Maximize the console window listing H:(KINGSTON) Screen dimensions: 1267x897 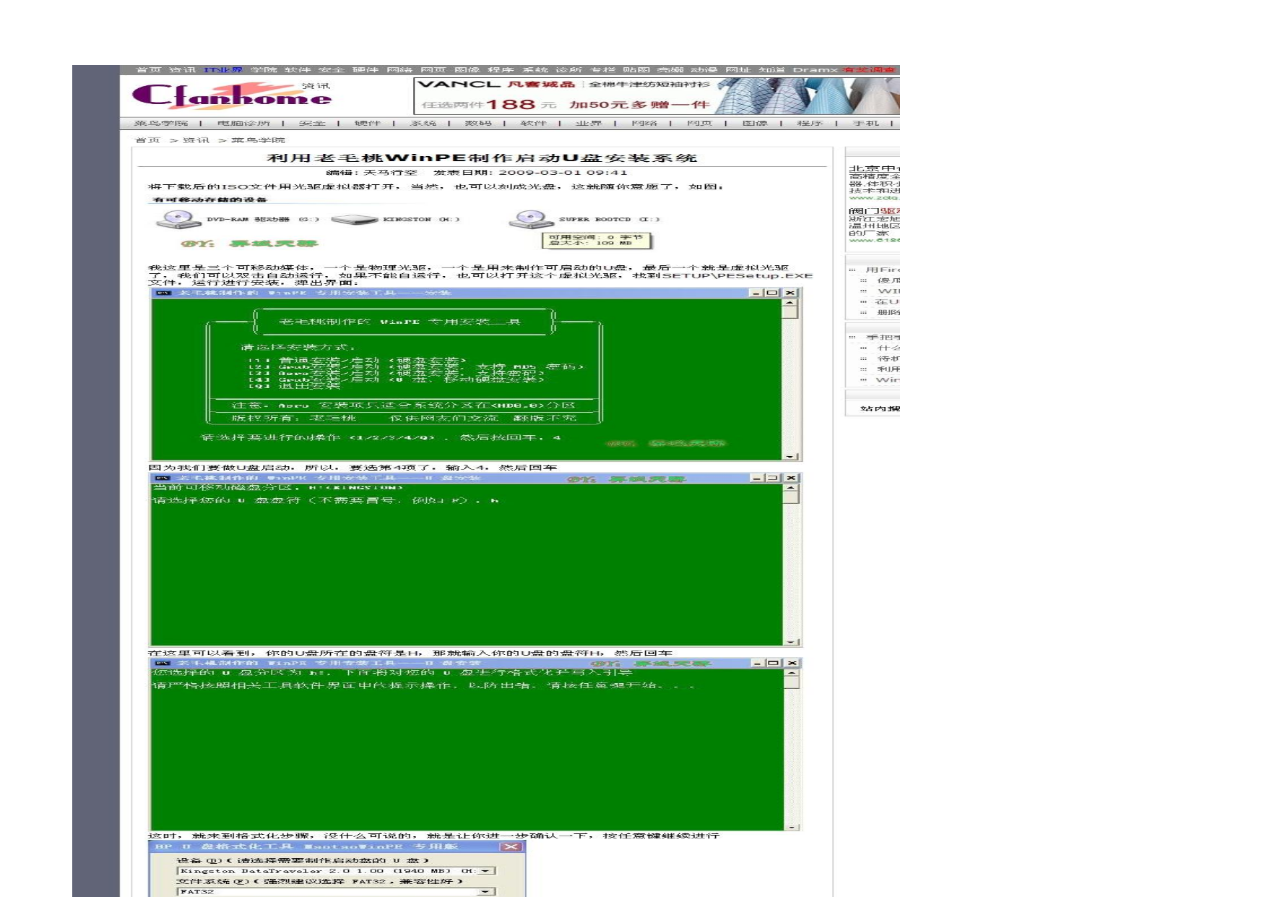pyautogui.click(x=773, y=478)
